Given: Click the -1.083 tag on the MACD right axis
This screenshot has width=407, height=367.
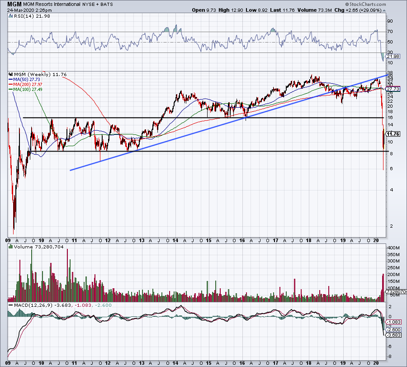Looking at the screenshot, I should tap(394, 322).
